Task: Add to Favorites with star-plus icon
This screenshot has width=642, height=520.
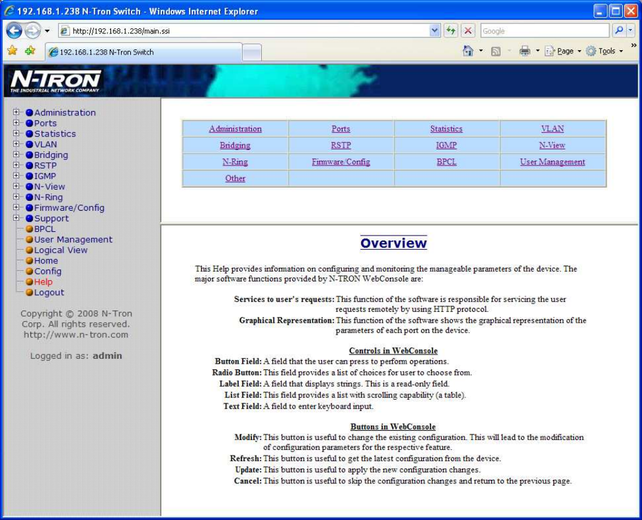Action: pyautogui.click(x=30, y=51)
